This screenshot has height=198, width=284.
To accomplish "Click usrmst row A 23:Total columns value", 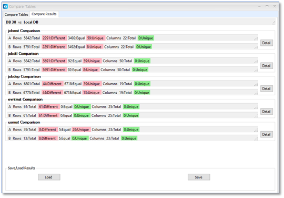I will point(115,130).
